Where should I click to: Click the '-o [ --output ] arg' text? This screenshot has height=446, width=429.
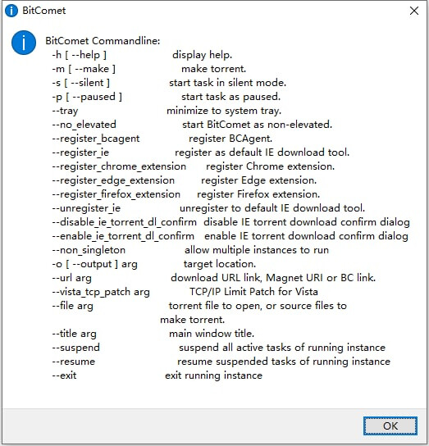94,264
